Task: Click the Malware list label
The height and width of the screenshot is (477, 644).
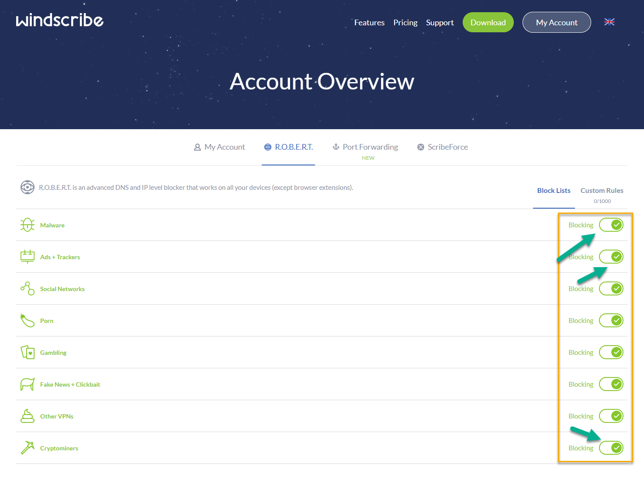Action: (52, 225)
